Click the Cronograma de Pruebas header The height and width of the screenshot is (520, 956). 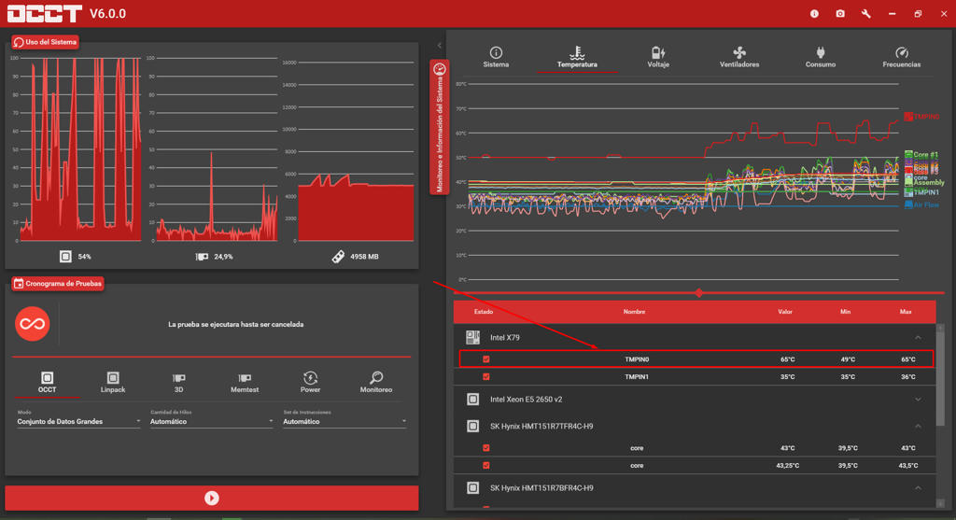point(58,284)
